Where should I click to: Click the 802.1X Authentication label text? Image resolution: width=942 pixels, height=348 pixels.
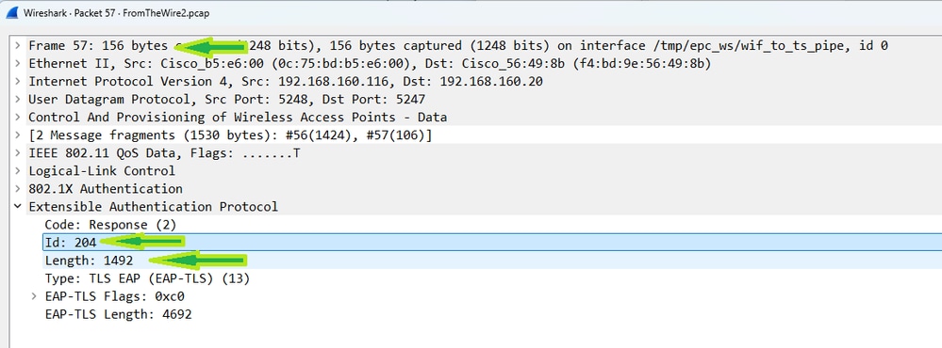tap(106, 189)
